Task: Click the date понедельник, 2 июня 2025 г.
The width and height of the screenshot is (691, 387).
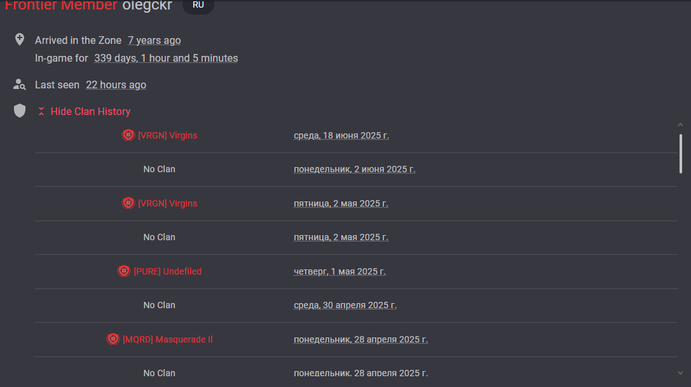Action: (354, 169)
